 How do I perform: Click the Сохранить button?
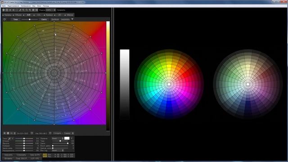coord(21,155)
